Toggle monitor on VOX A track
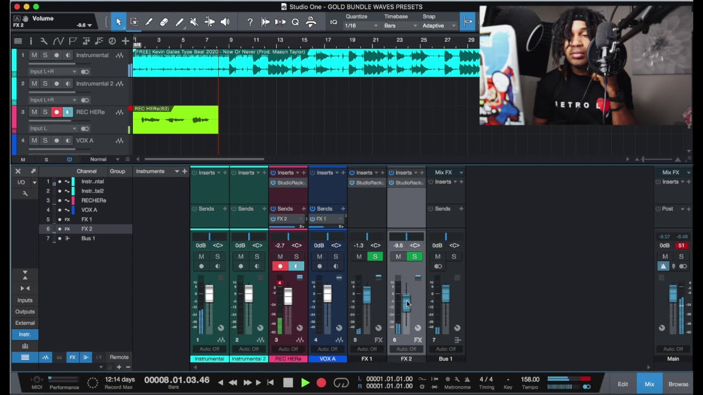The width and height of the screenshot is (703, 395). (68, 140)
